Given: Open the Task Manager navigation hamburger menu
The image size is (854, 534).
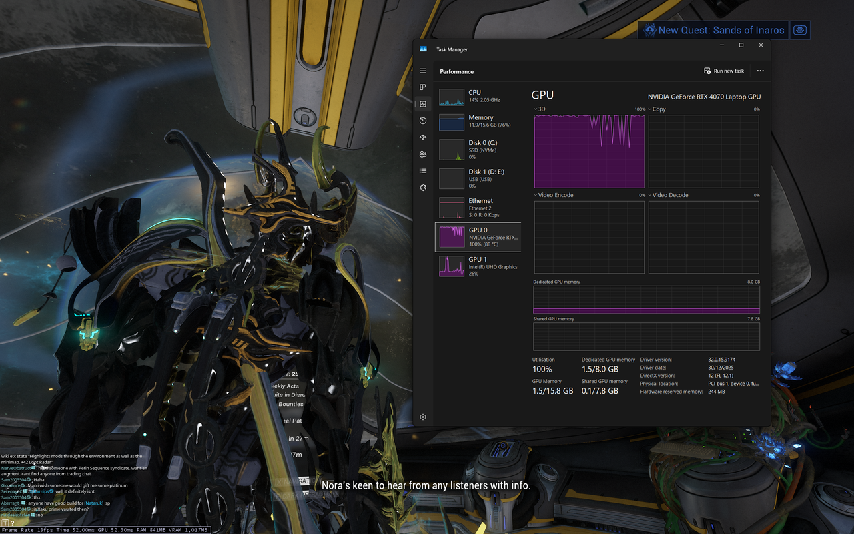Looking at the screenshot, I should pos(423,71).
